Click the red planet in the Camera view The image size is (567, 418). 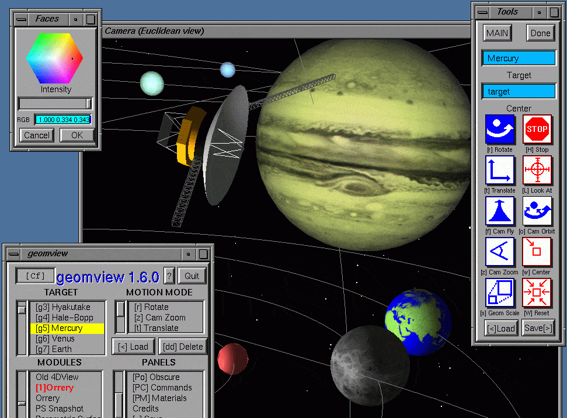[233, 358]
